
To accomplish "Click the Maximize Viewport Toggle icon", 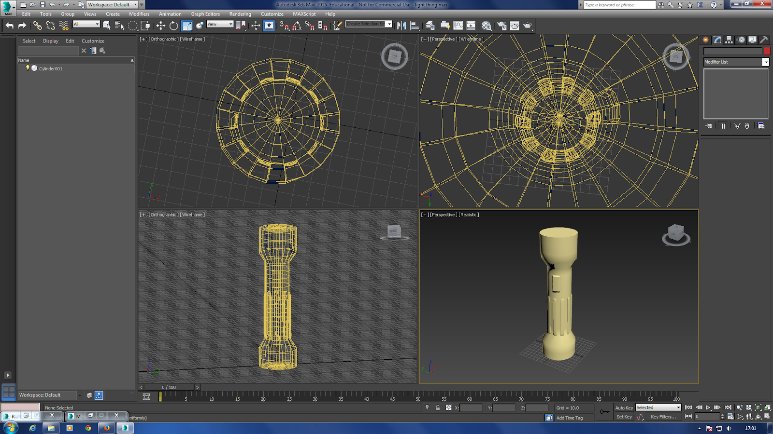I will (x=768, y=417).
